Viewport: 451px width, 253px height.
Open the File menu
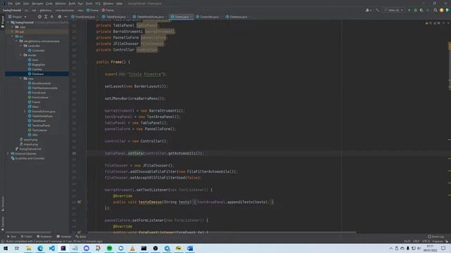coord(10,4)
